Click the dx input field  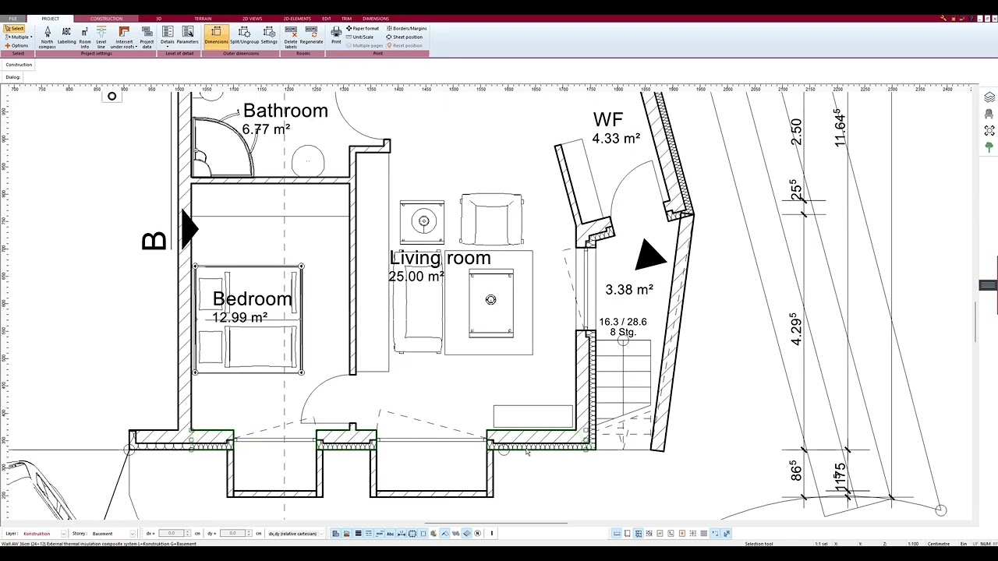coord(171,534)
